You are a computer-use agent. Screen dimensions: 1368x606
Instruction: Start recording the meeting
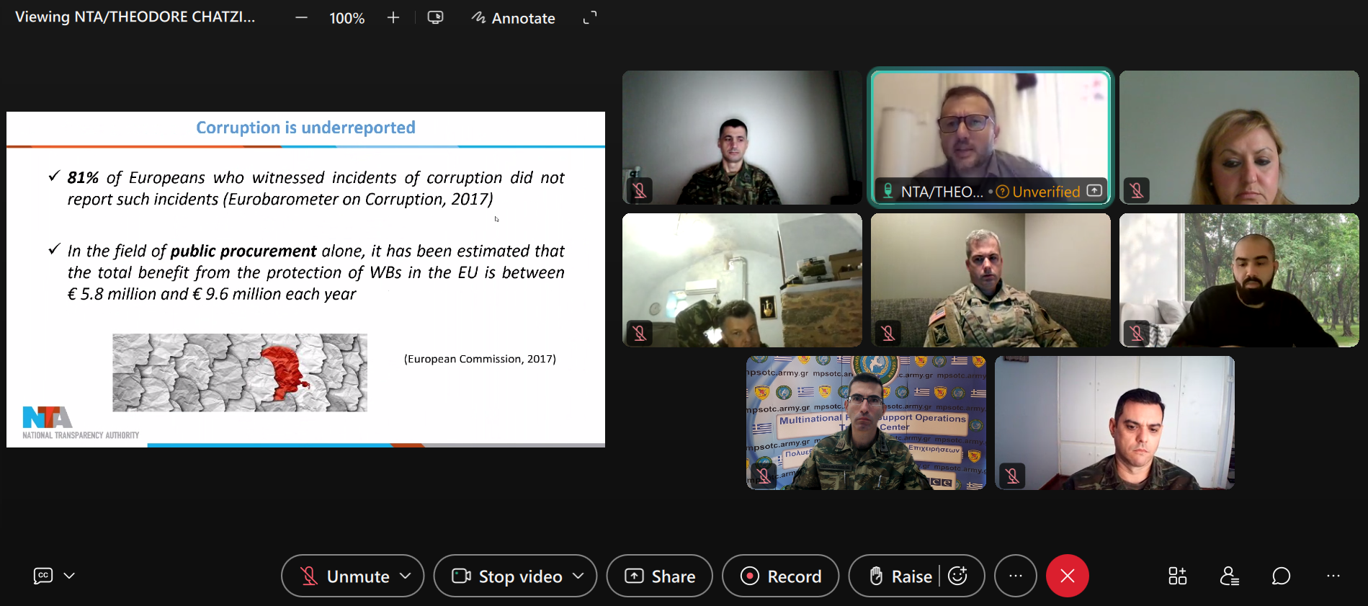tap(781, 576)
